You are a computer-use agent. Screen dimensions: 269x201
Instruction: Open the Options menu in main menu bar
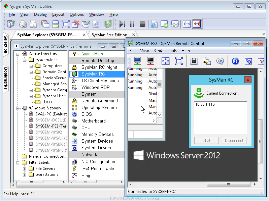point(77,14)
